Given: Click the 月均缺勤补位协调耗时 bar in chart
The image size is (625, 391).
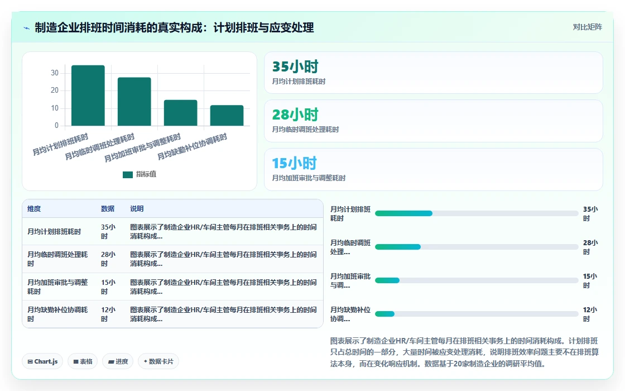Looking at the screenshot, I should coord(227,115).
